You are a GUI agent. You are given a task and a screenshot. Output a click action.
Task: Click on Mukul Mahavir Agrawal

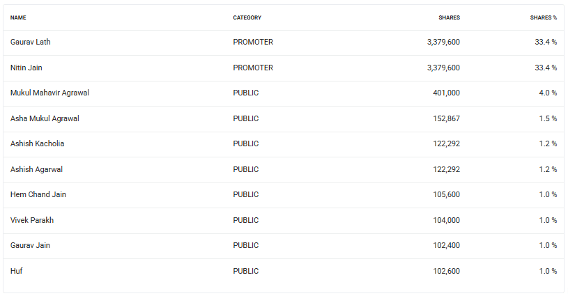tap(49, 93)
